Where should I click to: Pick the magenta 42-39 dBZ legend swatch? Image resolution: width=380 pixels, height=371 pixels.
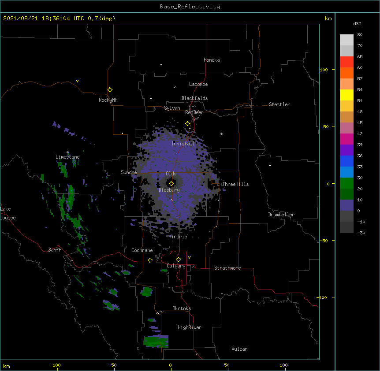(346, 139)
